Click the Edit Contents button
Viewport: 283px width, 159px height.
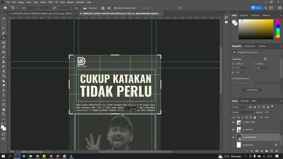(x=252, y=90)
